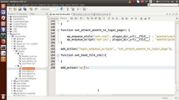
Task: Select wp-owt-hooks.php file in project tree
Action: 27,78
